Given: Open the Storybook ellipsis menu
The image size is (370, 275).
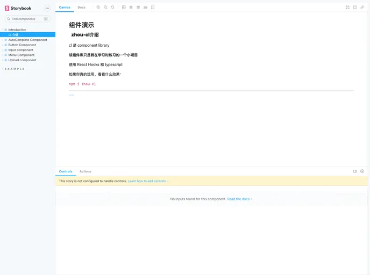Looking at the screenshot, I should pyautogui.click(x=47, y=8).
